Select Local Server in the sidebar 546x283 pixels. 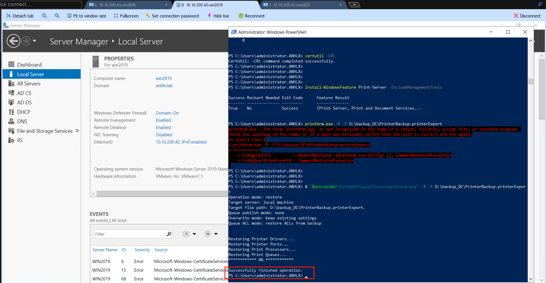click(42, 74)
